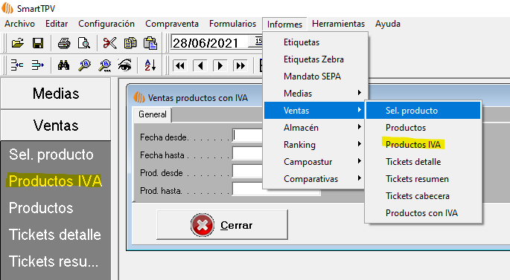Image resolution: width=510 pixels, height=280 pixels.
Task: Open truncated Tickets resu... sidebar entry
Action: click(54, 261)
